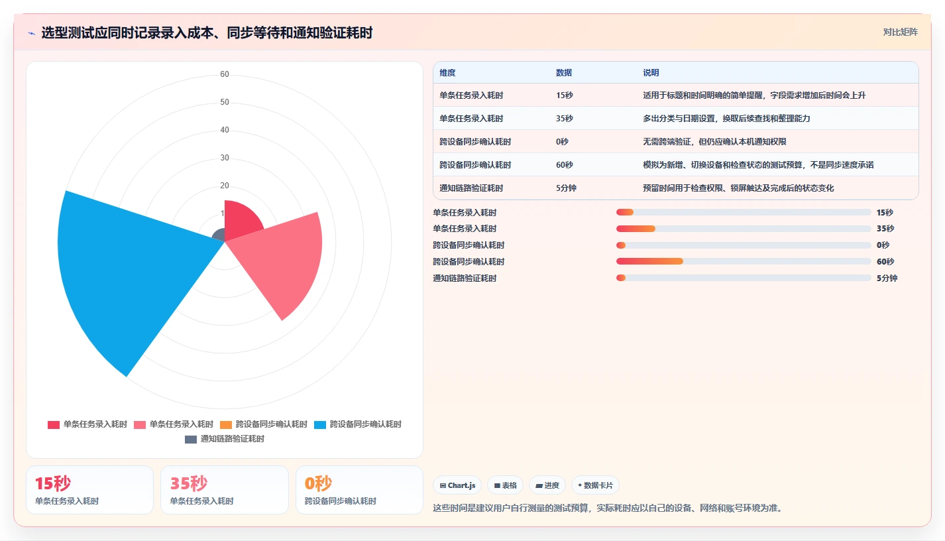Toggle the blue 跨设备同步确认耗时 legend swatch
Viewport: 945px width, 541px height.
[x=320, y=424]
